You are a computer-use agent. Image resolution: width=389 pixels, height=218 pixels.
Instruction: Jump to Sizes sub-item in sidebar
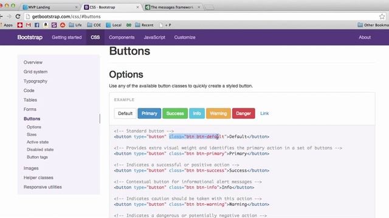(32, 134)
